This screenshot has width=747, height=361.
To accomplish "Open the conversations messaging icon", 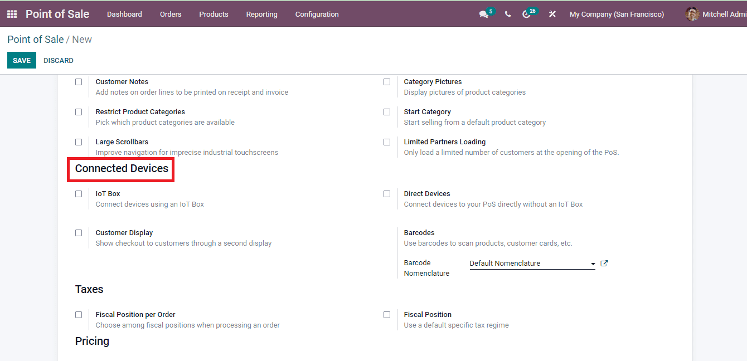I will tap(483, 14).
